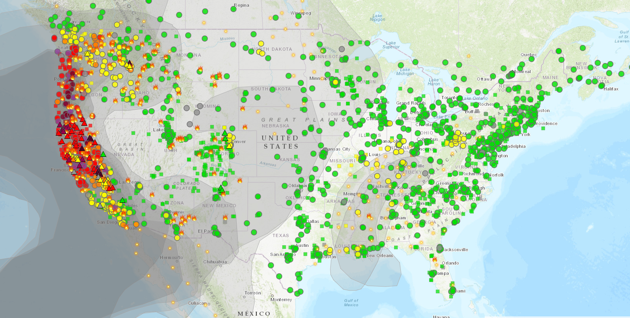Select the TEXAS state label

(x=281, y=235)
